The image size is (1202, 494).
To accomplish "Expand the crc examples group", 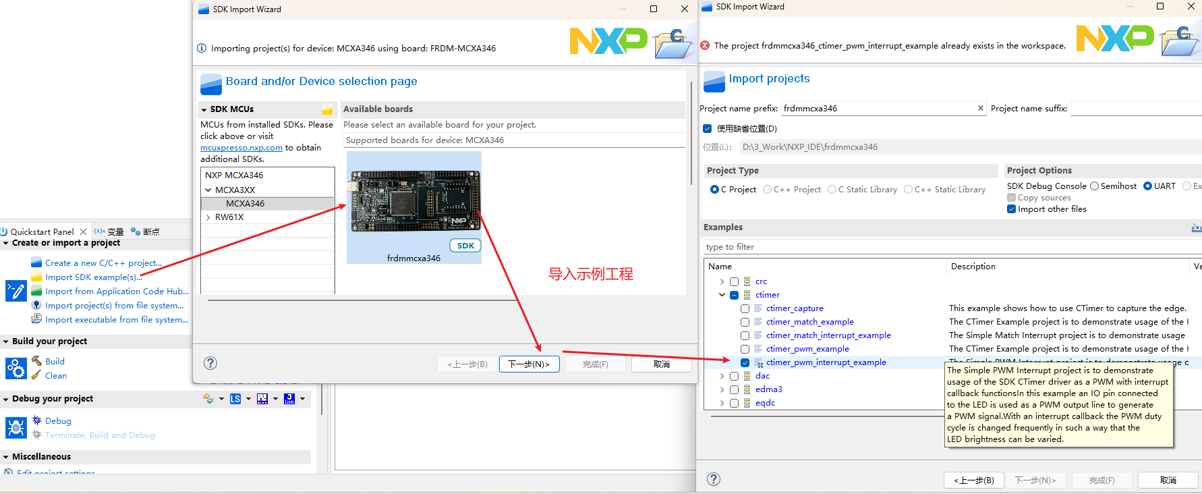I will [722, 281].
